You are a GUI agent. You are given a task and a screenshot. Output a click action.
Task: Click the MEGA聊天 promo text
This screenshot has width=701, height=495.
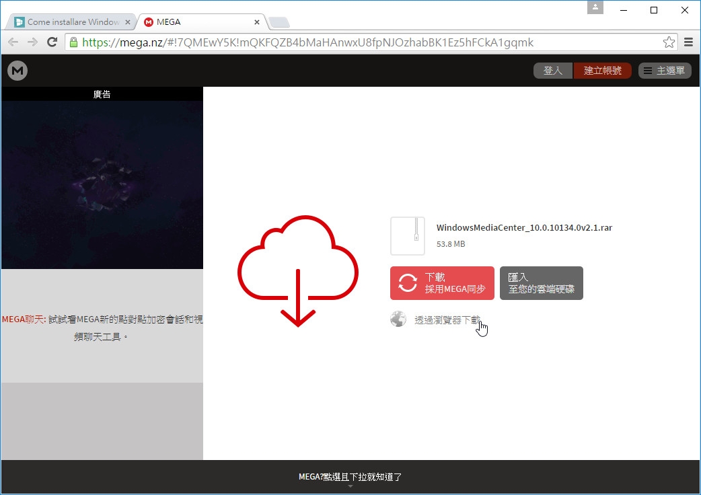102,328
